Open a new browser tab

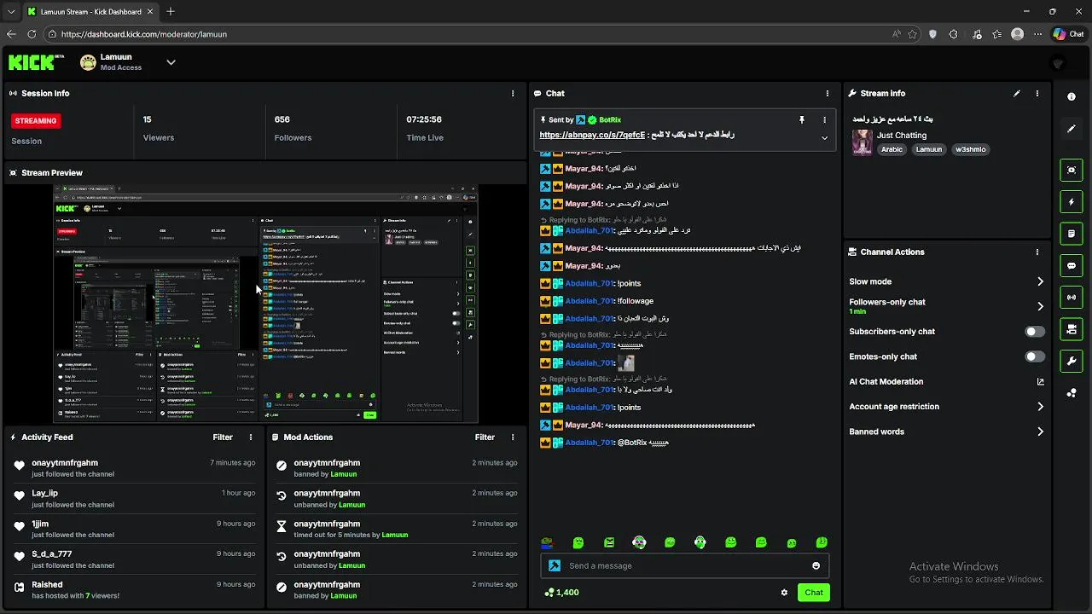click(x=171, y=12)
